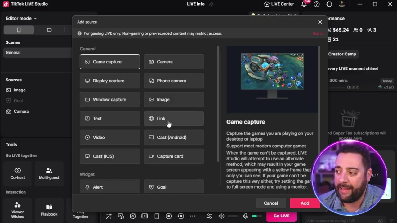Pick Cast (Android) source
397x223 pixels.
click(x=174, y=137)
